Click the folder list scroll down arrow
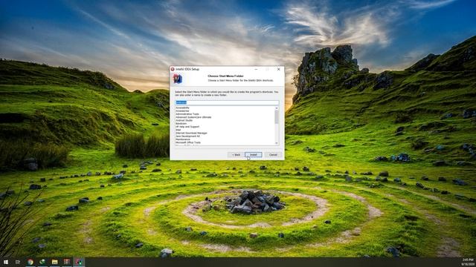The height and width of the screenshot is (267, 476). [x=277, y=143]
